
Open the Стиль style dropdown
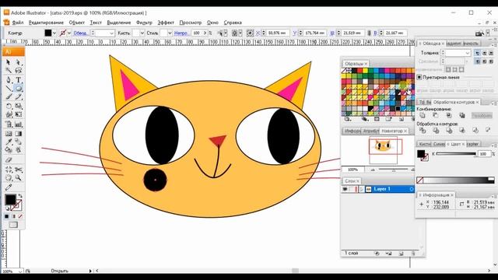(170, 33)
